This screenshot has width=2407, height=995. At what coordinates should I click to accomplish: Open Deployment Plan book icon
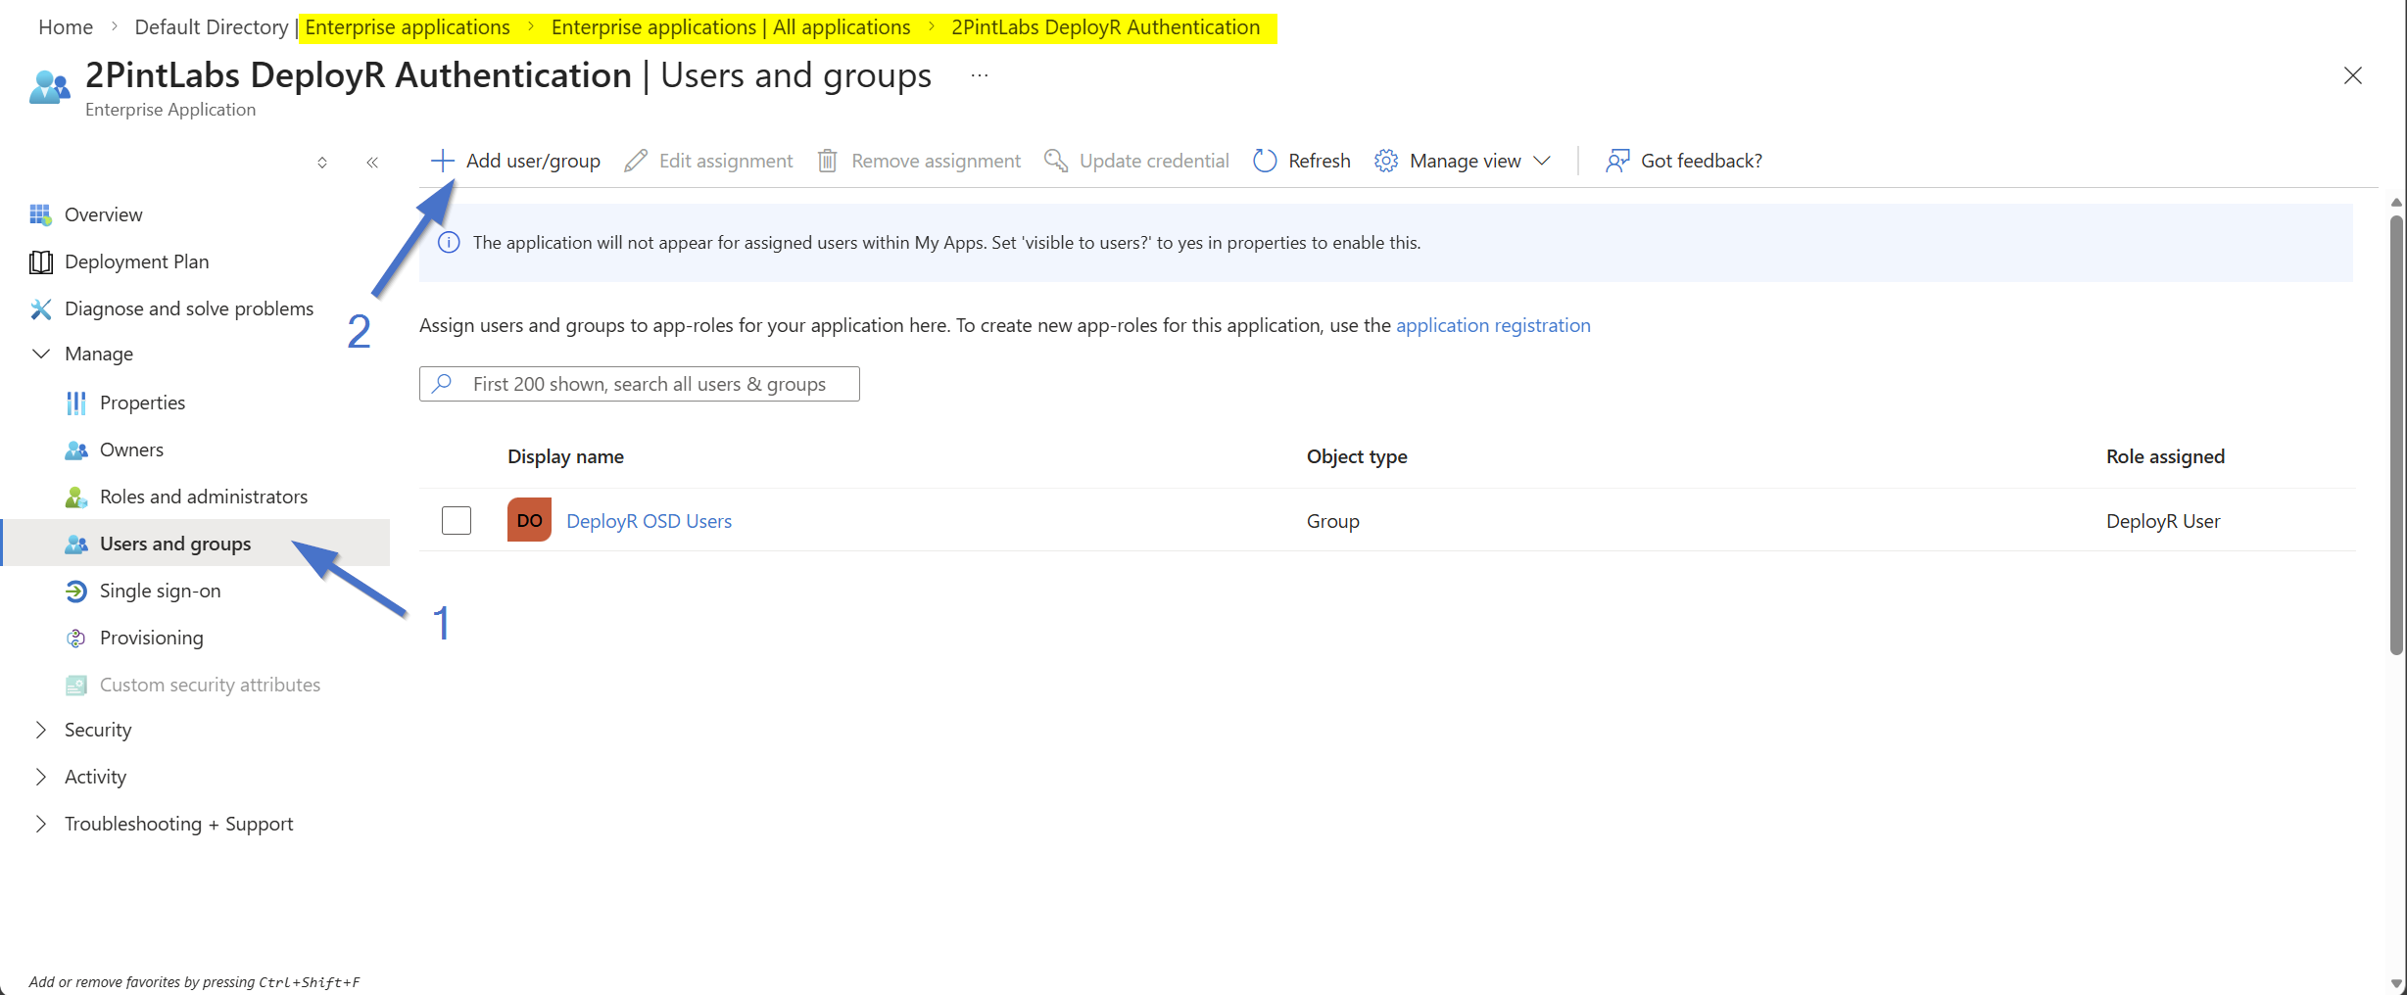tap(40, 261)
